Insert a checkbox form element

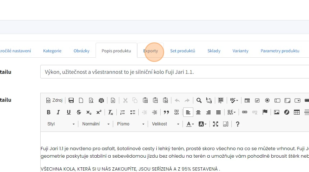pos(257,100)
